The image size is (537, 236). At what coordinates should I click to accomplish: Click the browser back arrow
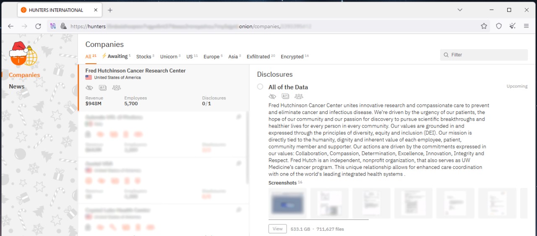[11, 26]
